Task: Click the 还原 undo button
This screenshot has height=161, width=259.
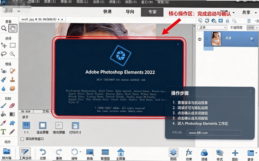Action: 43,154
